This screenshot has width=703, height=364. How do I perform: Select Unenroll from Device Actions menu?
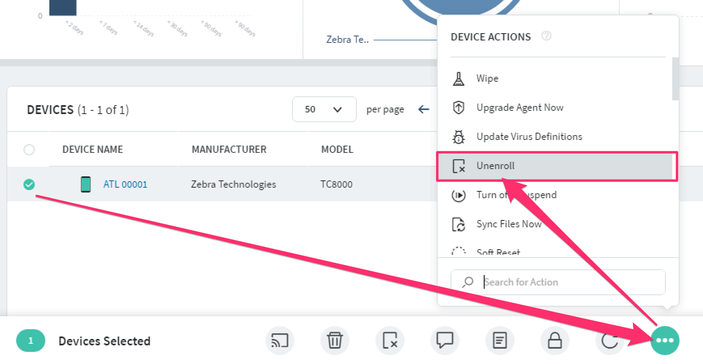coord(495,166)
